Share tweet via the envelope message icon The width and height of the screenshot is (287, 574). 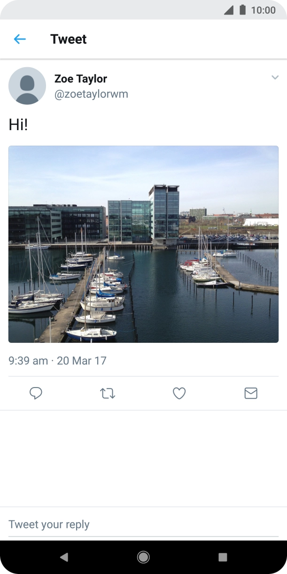[x=251, y=393]
